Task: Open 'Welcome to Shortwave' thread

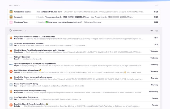Action: (x=92, y=22)
